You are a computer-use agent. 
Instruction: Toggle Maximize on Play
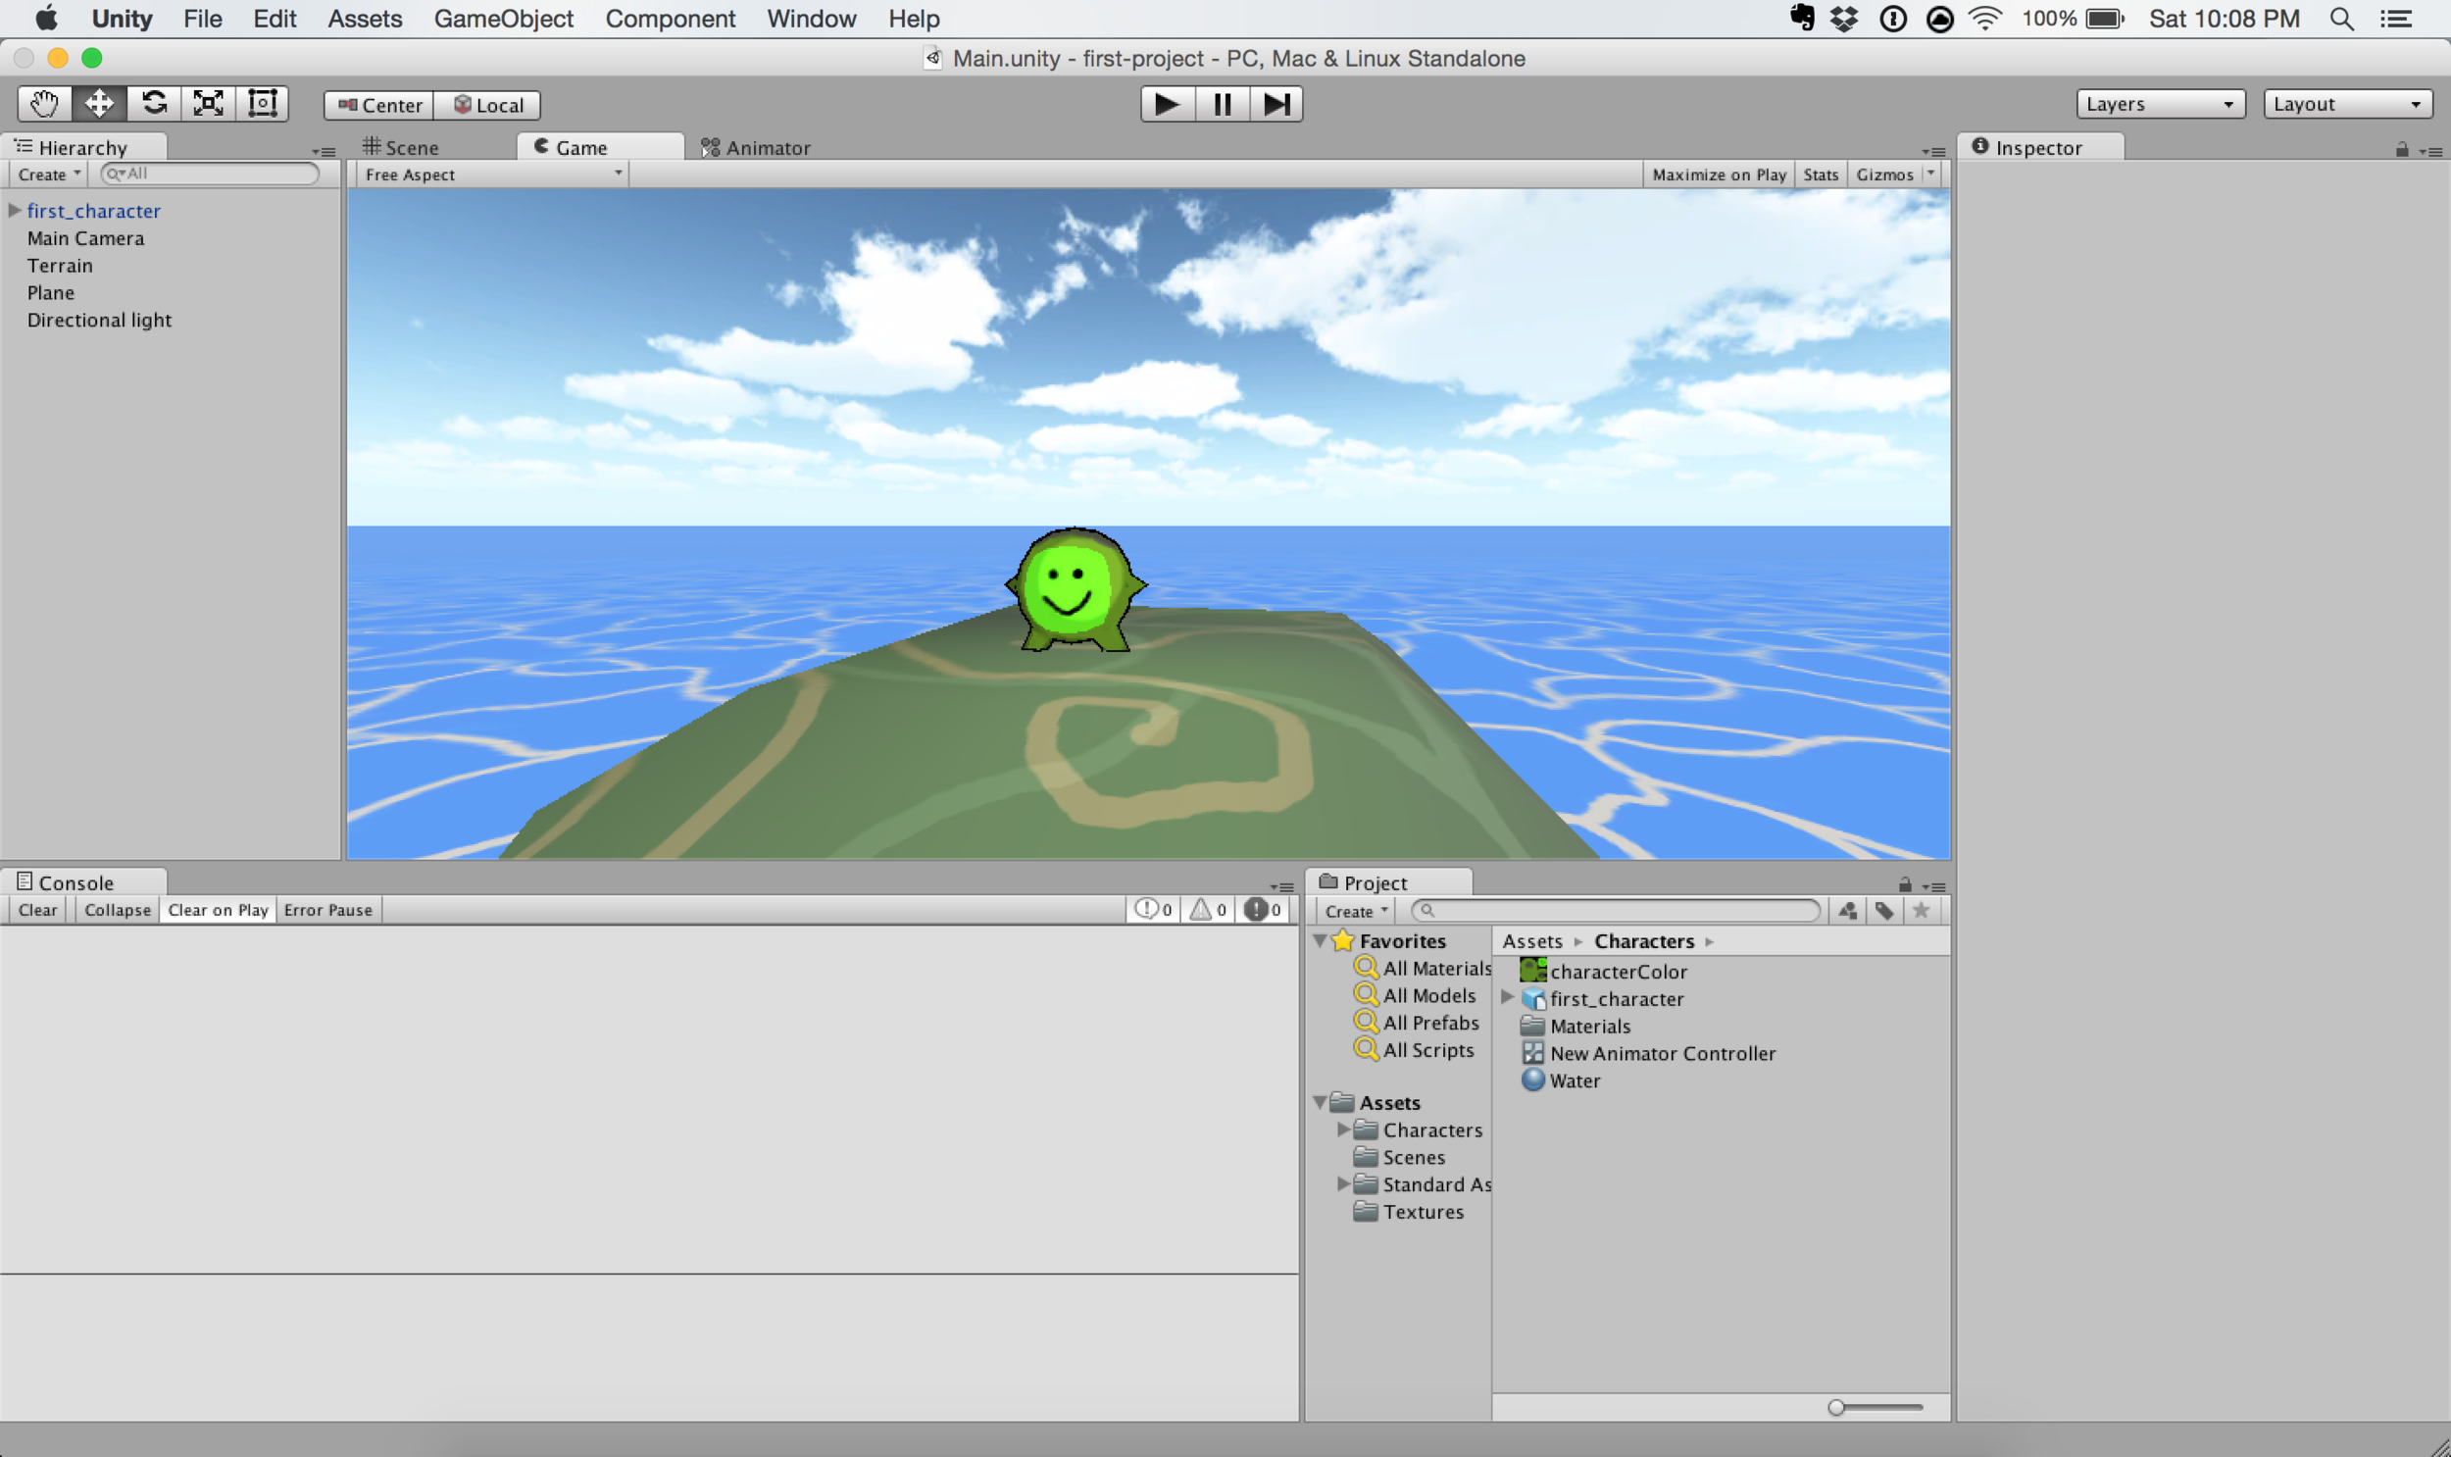click(1718, 175)
